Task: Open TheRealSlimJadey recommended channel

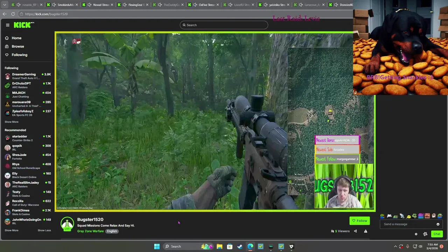Action: tap(28, 184)
